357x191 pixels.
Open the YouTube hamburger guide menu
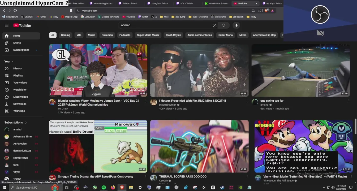[x=7, y=25]
